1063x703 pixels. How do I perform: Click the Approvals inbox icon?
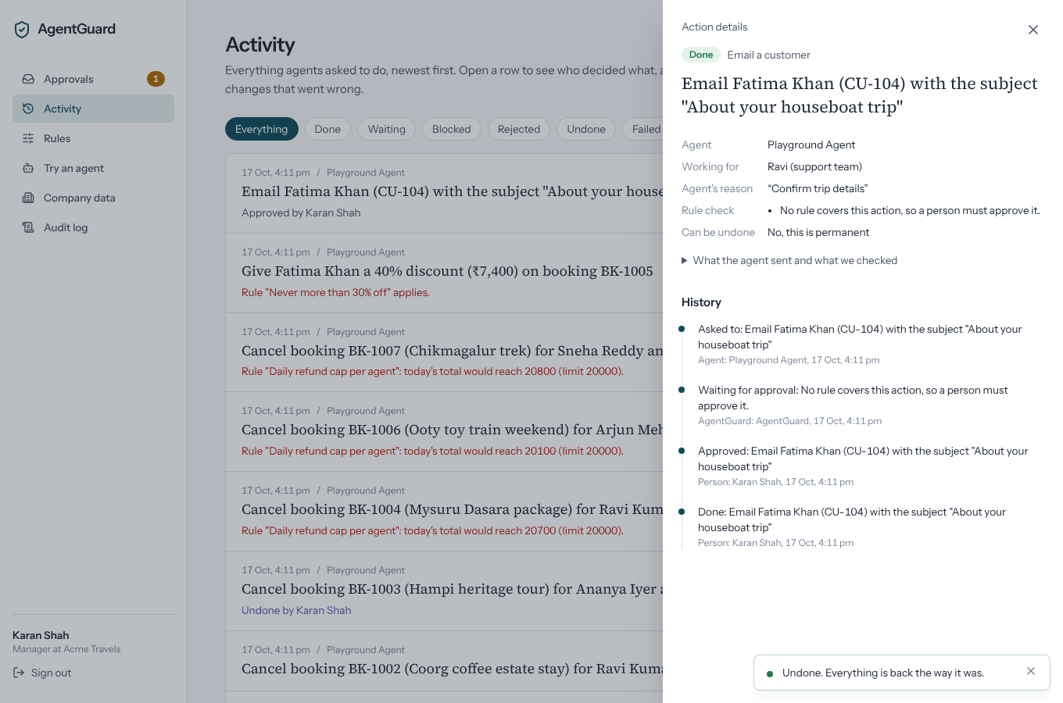pos(28,79)
